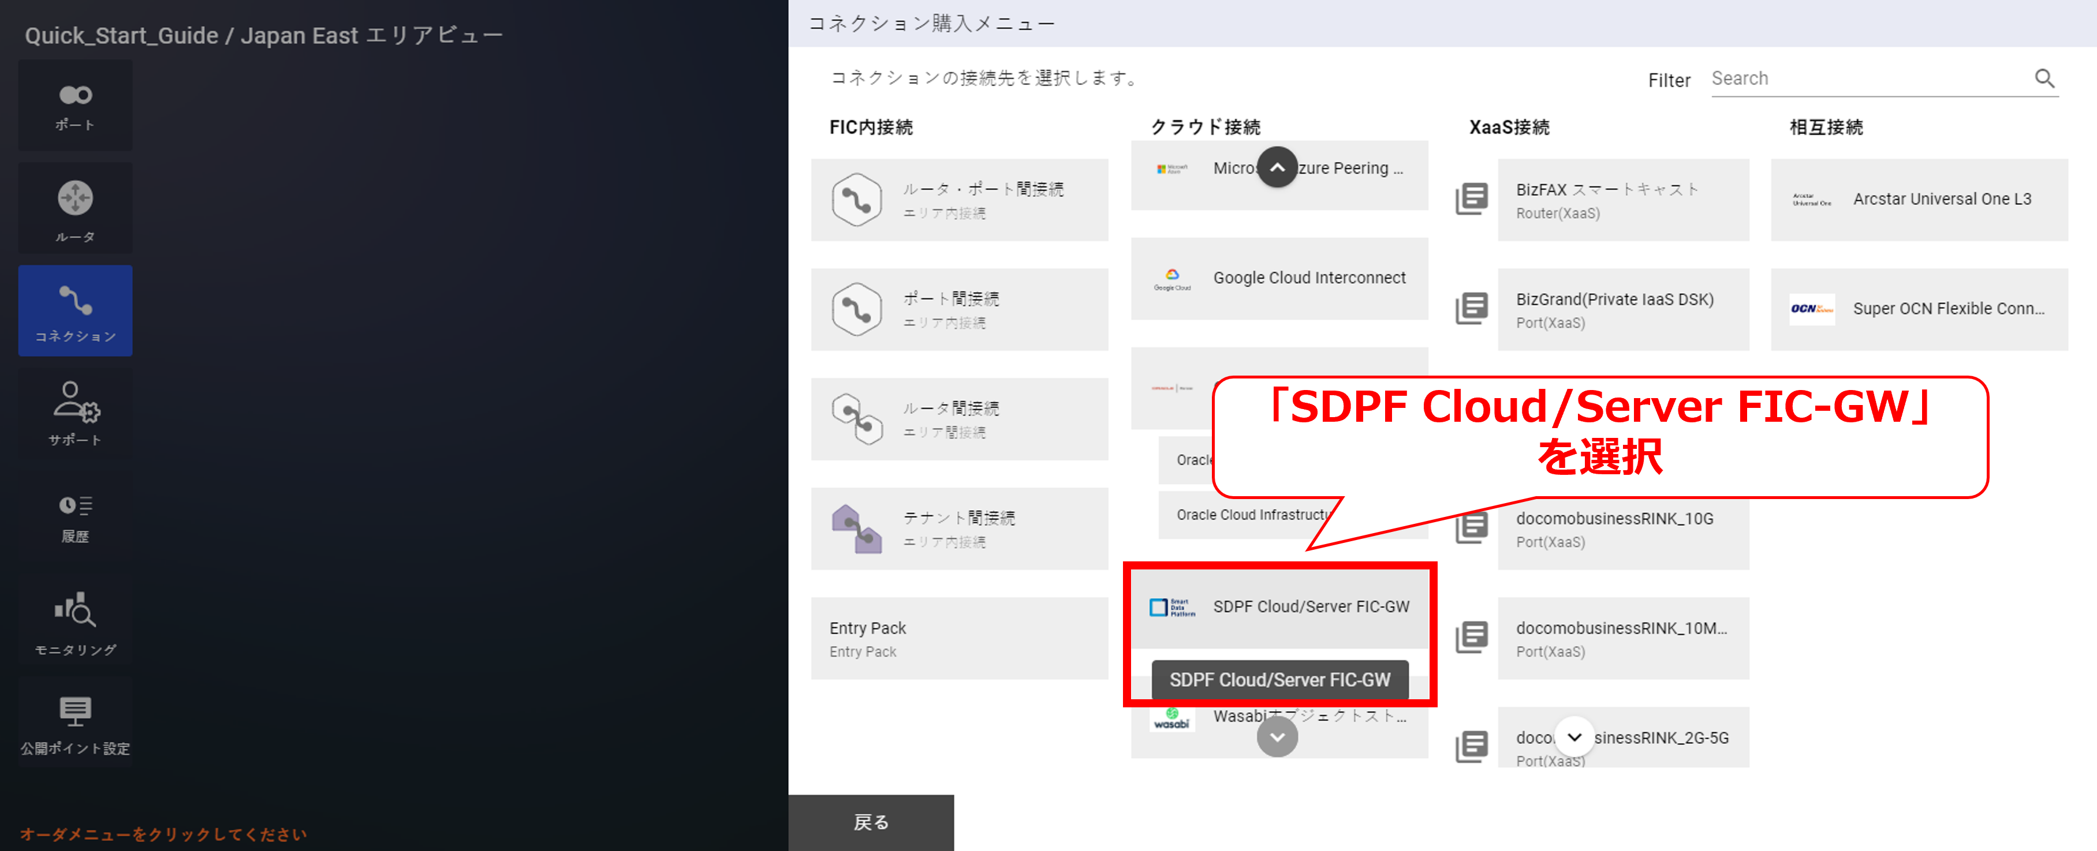
Task: Open モニタリング monitoring icon
Action: tap(74, 620)
